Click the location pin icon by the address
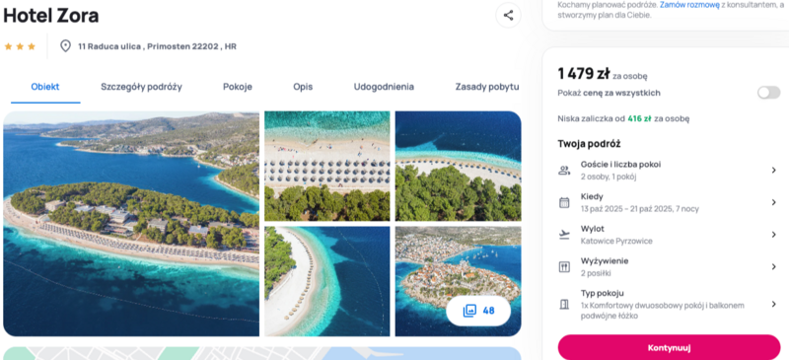Image resolution: width=789 pixels, height=360 pixels. (x=65, y=46)
